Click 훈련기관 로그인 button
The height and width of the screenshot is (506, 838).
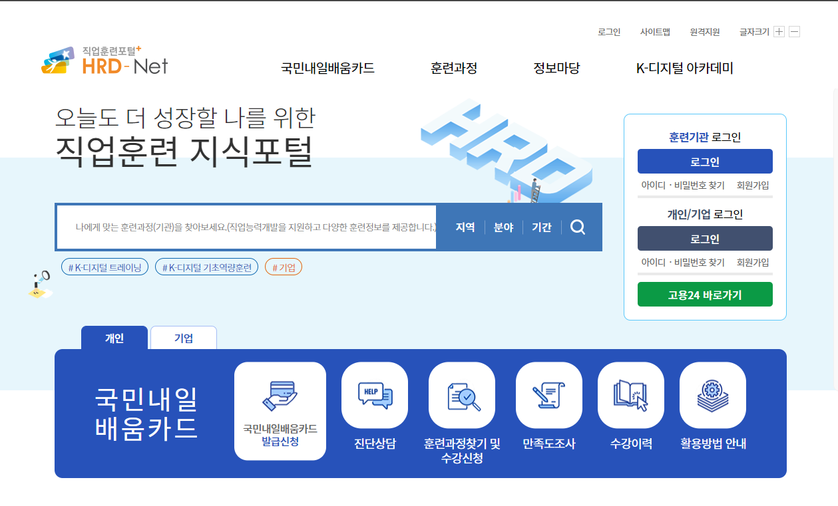click(x=705, y=162)
